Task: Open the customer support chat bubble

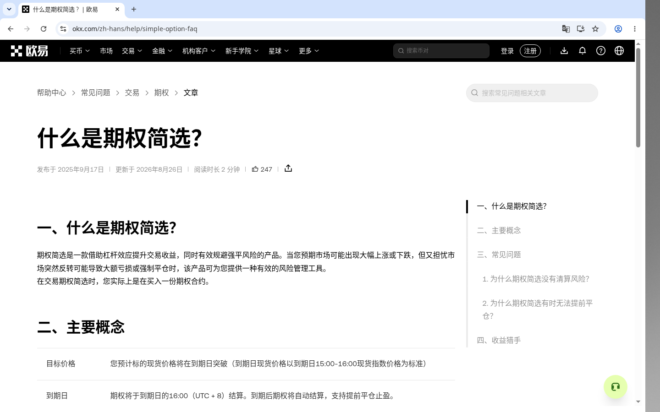Action: tap(616, 387)
